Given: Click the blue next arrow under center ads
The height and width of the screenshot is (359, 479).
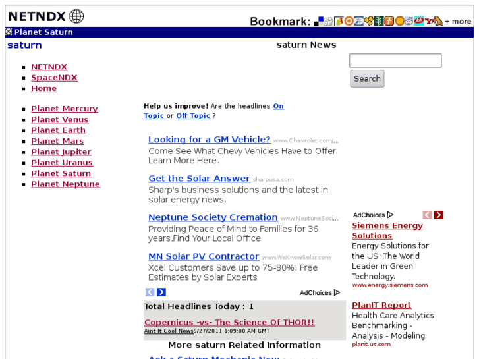Looking at the screenshot, I should point(161,292).
